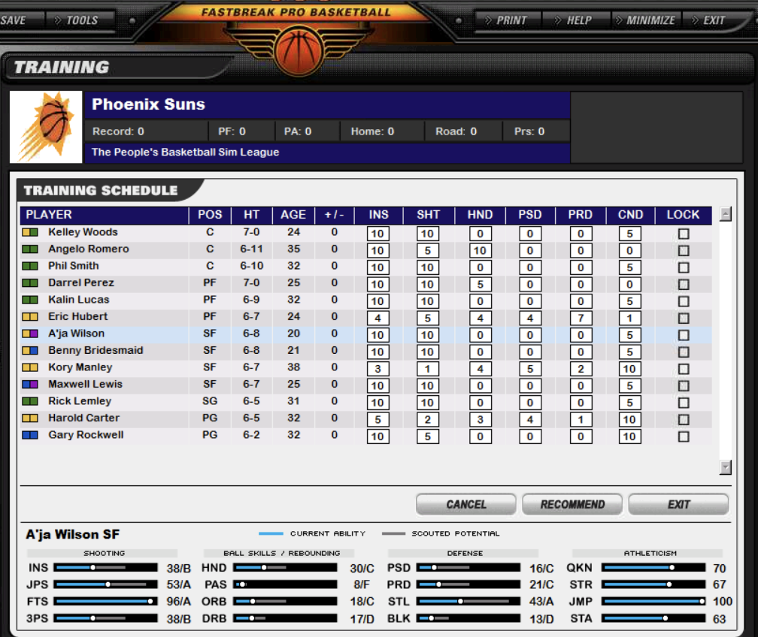This screenshot has height=637, width=758.
Task: Click Eric Hubert's PRD training field
Action: (x=581, y=318)
